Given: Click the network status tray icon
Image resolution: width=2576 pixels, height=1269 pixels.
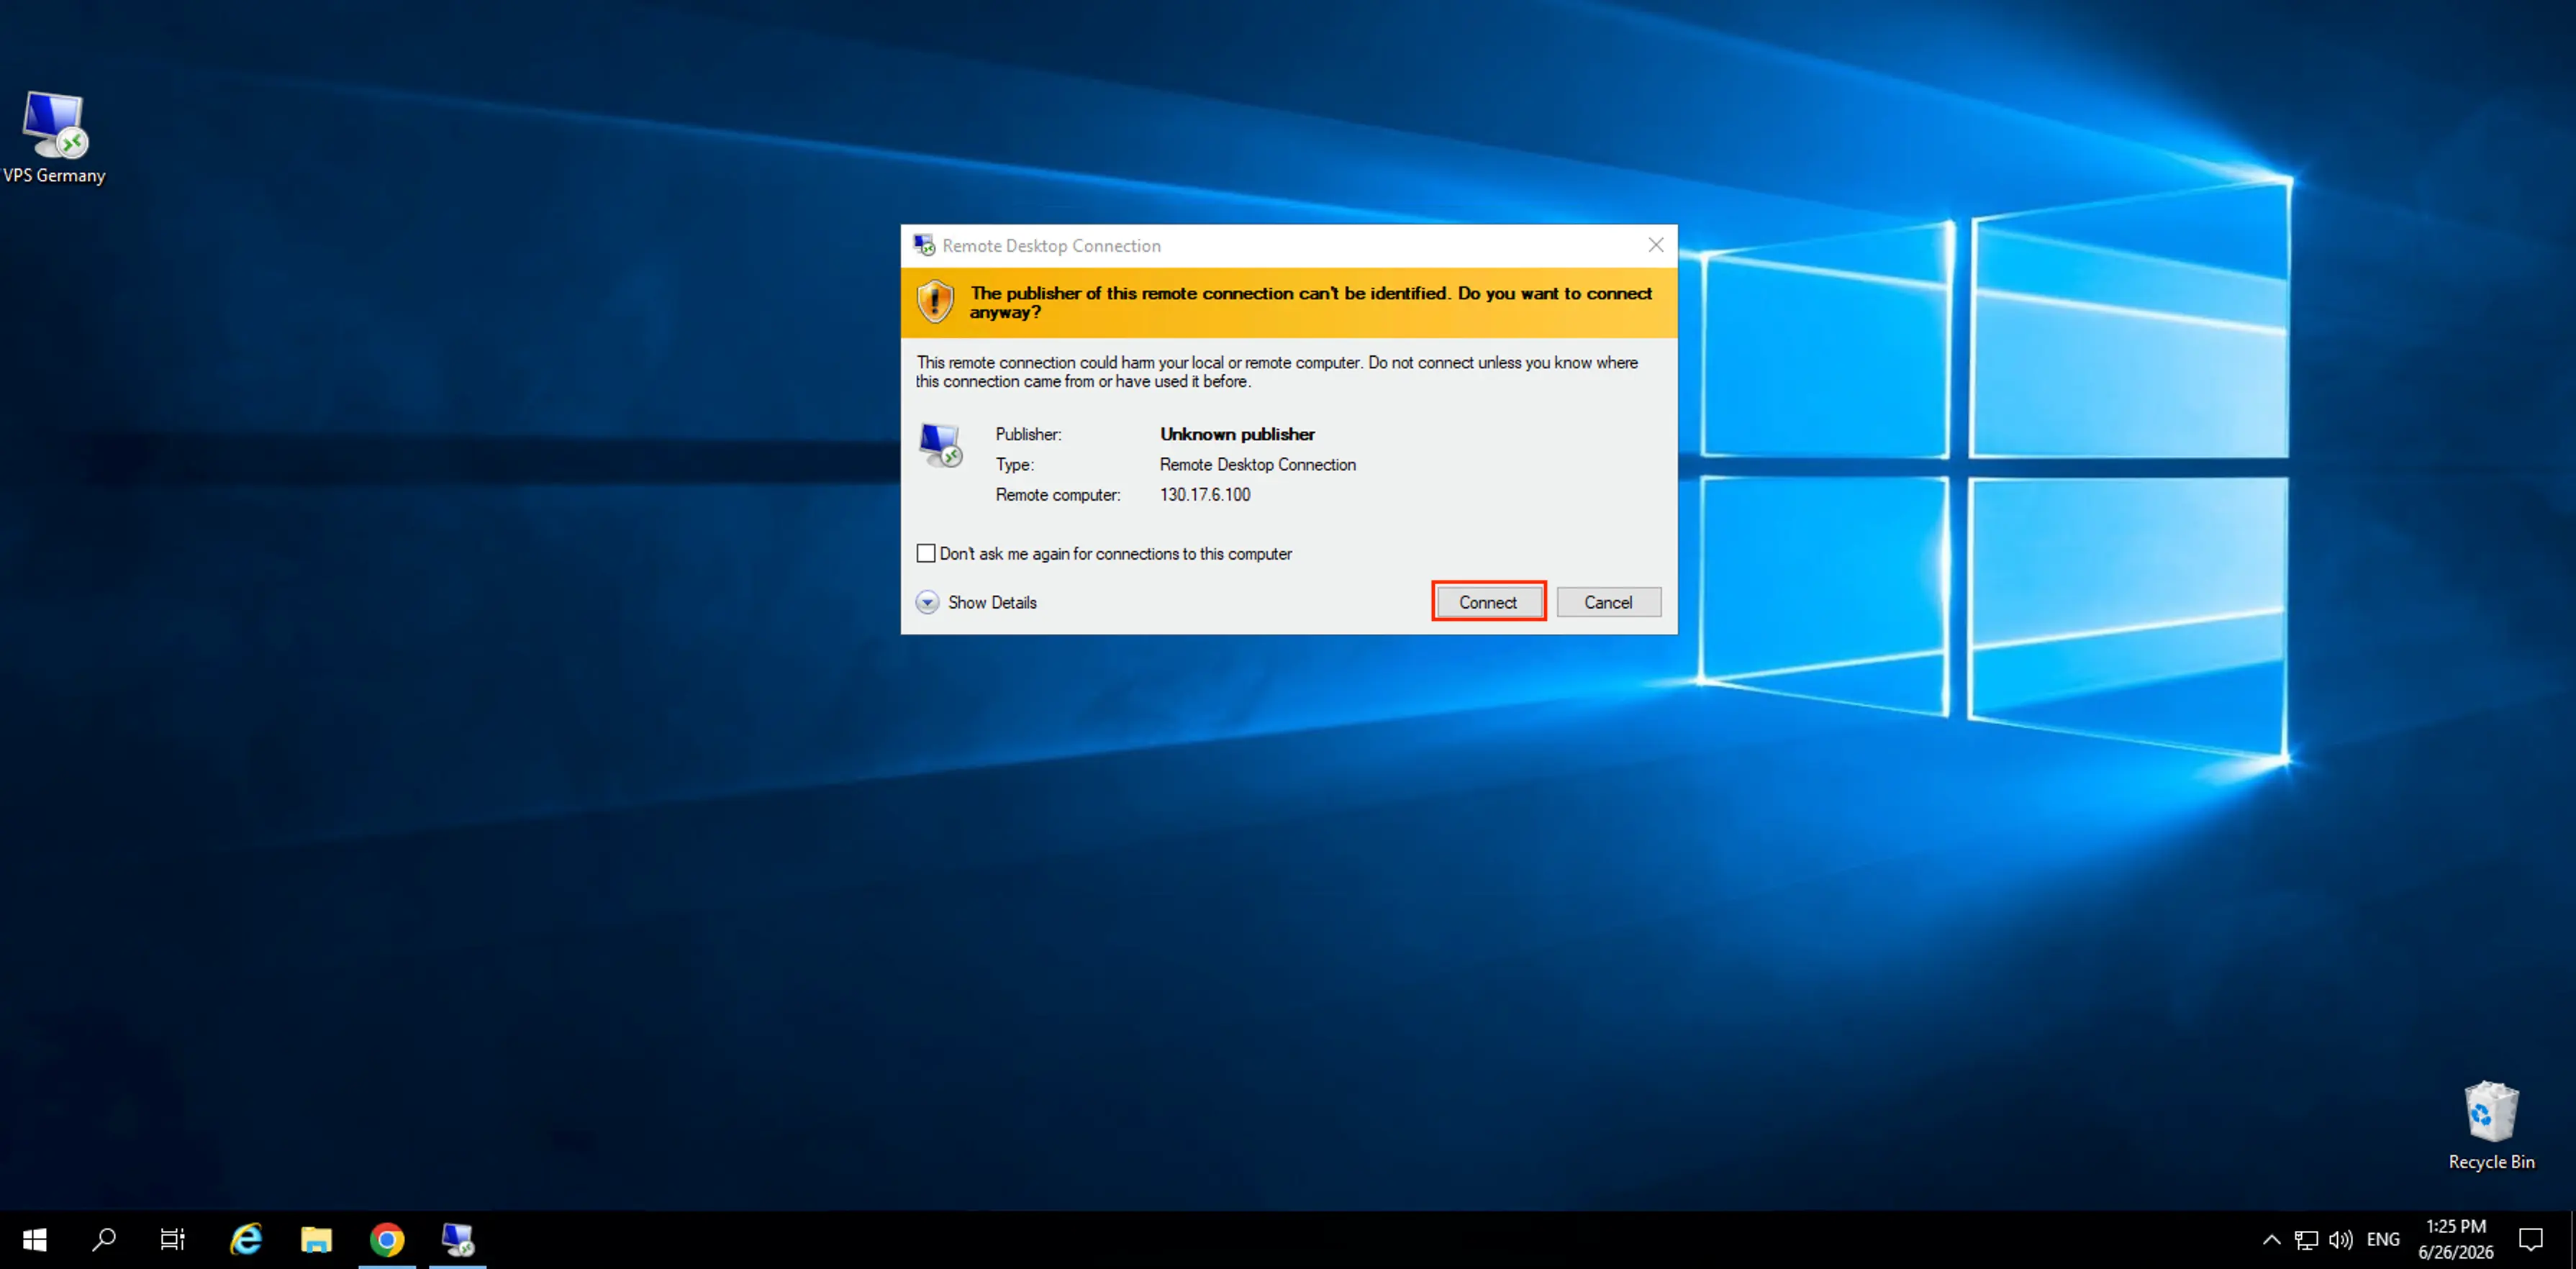Looking at the screenshot, I should click(x=2306, y=1240).
